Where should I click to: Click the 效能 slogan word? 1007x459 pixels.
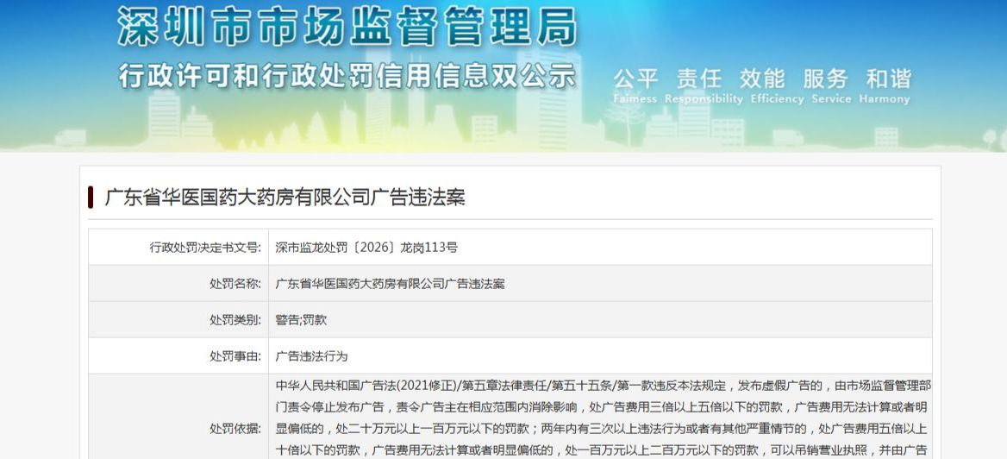(x=761, y=79)
